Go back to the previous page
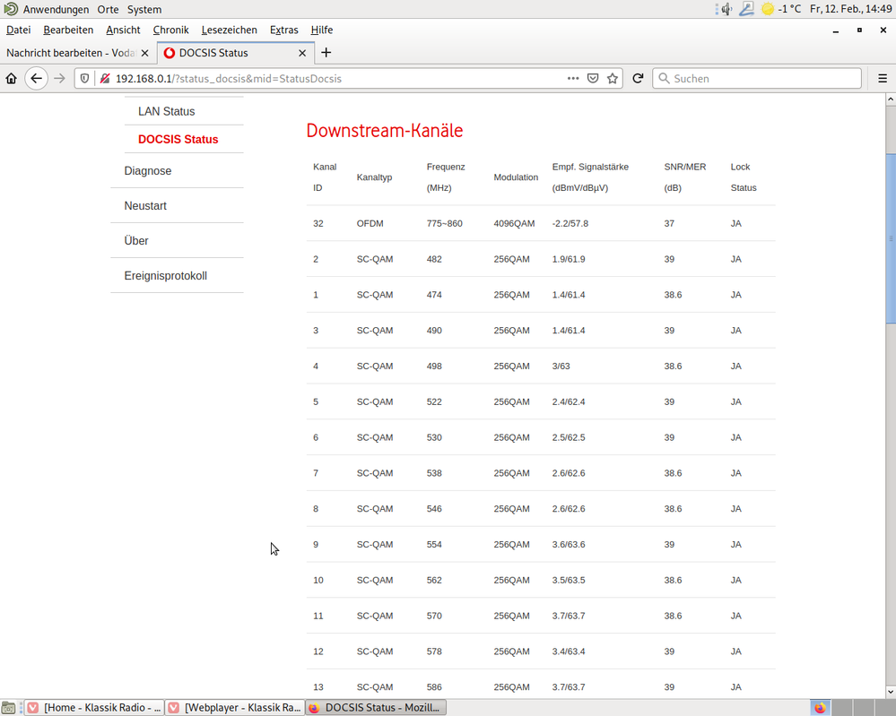Image resolution: width=896 pixels, height=716 pixels. point(36,79)
